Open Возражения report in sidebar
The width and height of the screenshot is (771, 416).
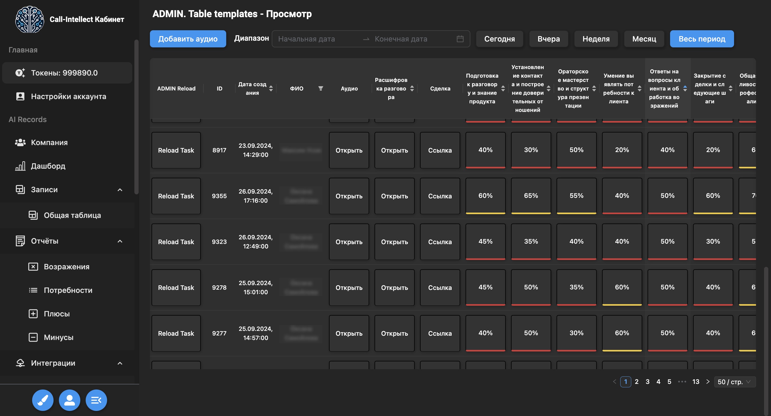coord(66,267)
